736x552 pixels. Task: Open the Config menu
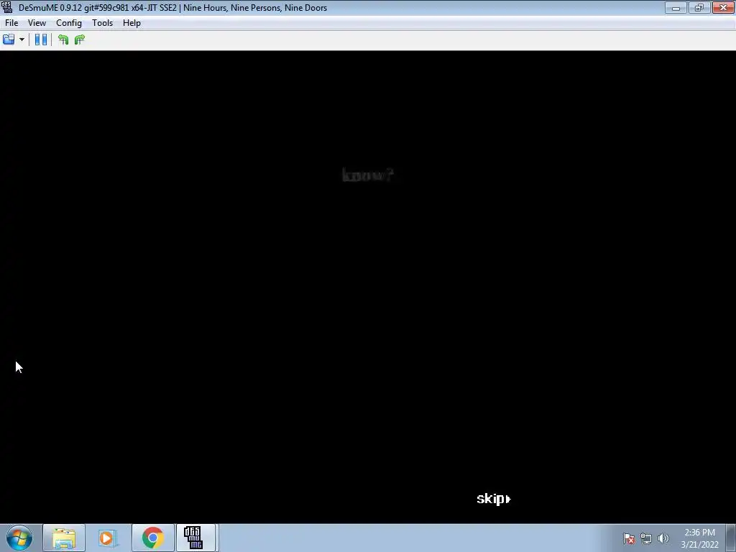click(69, 23)
